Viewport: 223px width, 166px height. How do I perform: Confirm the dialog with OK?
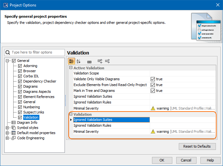pos(162,160)
